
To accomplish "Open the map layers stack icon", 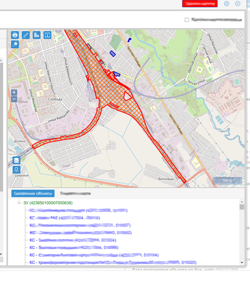I will (x=17, y=160).
